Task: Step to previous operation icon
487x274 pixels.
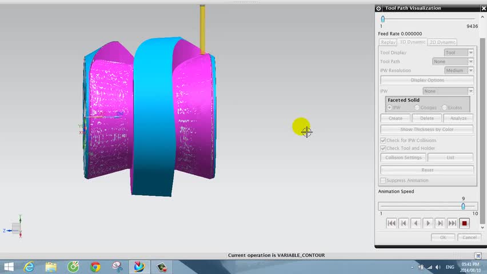Action: coord(404,223)
